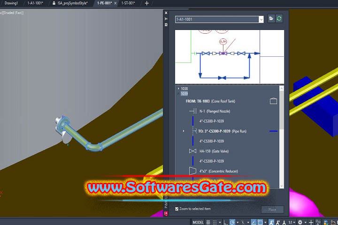
Task: Open a P&ID drawing with the folder icon
Action: (x=271, y=19)
